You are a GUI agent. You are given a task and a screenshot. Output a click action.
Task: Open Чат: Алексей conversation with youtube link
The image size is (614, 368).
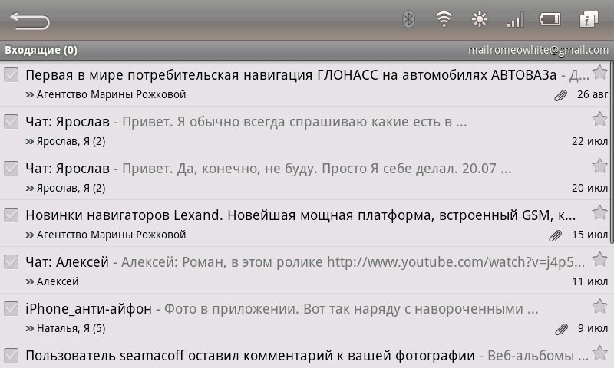[x=305, y=270]
